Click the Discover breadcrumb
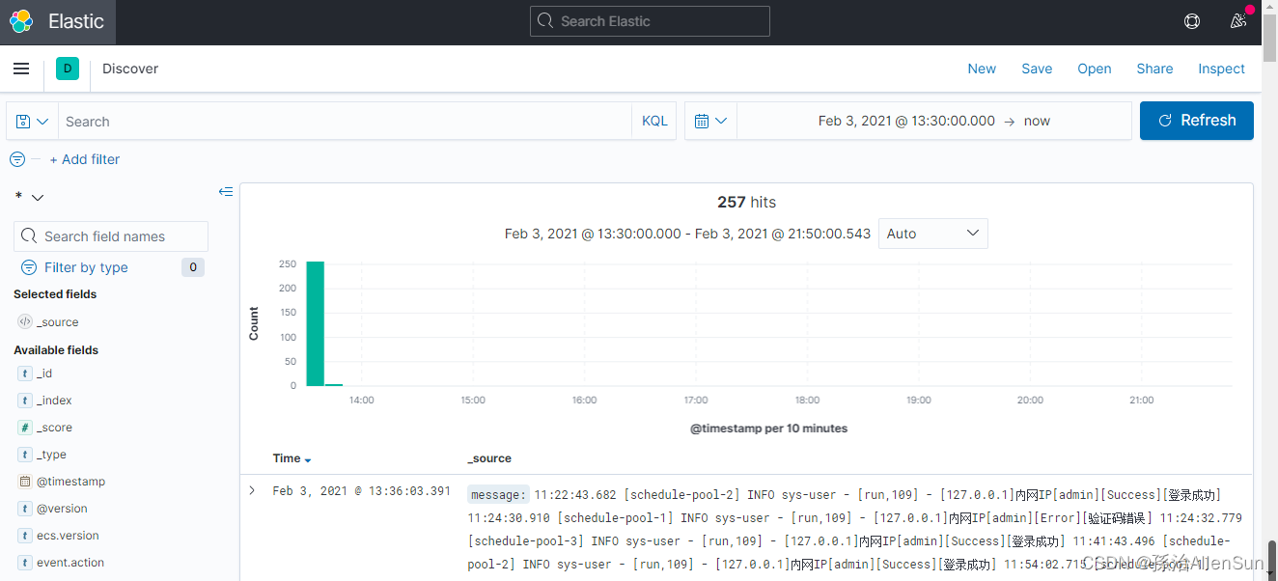The width and height of the screenshot is (1278, 581). (130, 69)
